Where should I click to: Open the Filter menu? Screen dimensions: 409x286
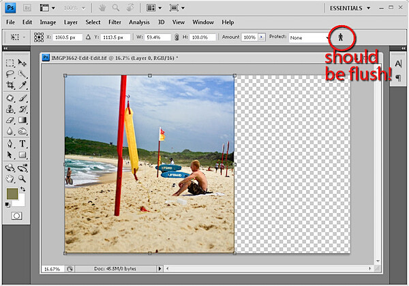click(115, 22)
